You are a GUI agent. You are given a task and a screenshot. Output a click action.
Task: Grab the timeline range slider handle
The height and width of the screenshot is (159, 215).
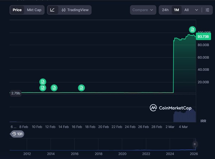pos(195,144)
